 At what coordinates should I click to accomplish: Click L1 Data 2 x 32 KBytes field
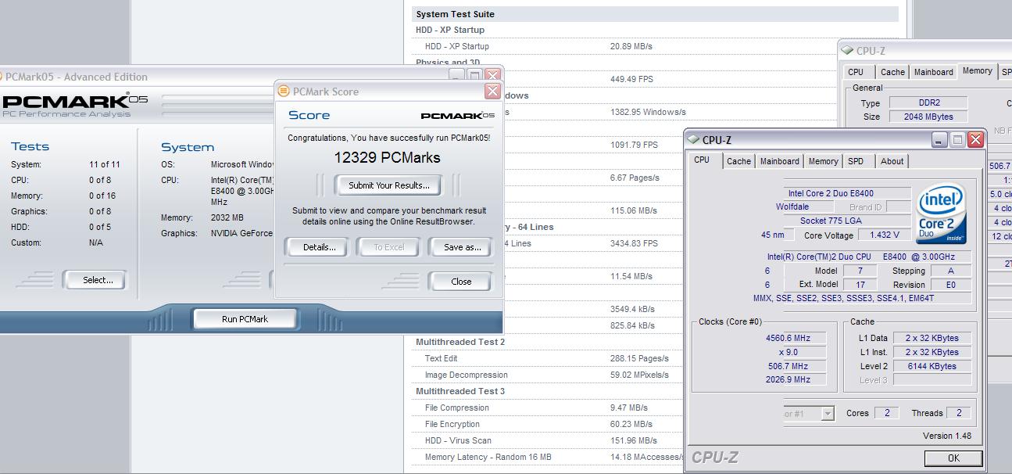(932, 338)
